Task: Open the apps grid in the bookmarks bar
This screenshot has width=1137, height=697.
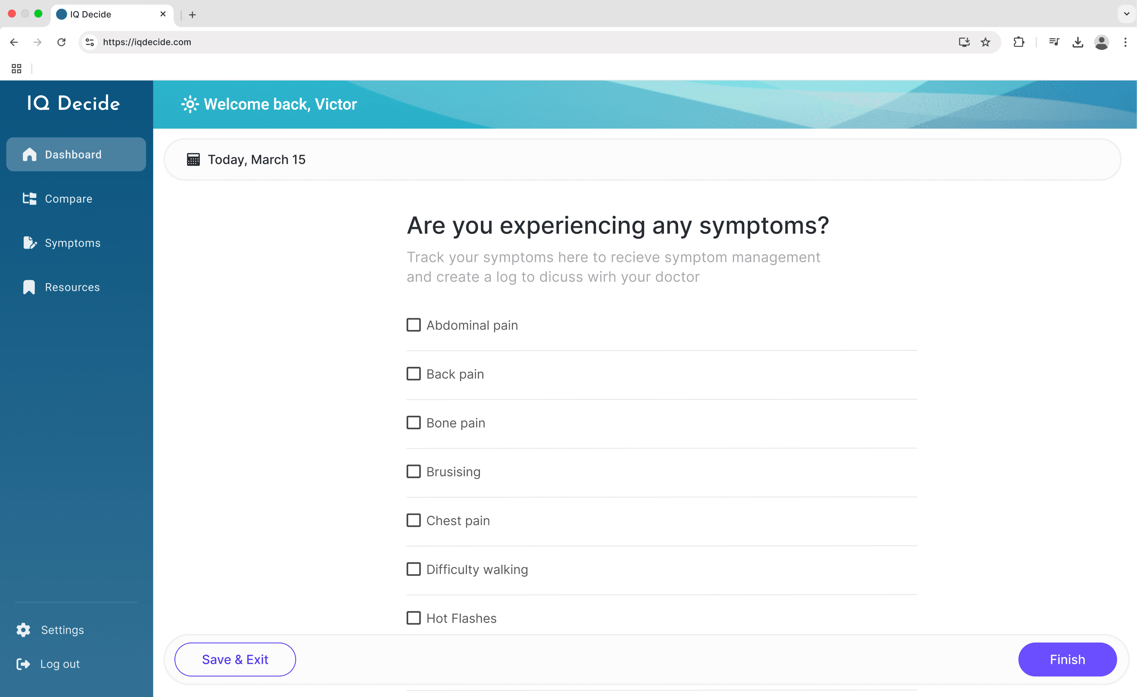Action: click(17, 69)
